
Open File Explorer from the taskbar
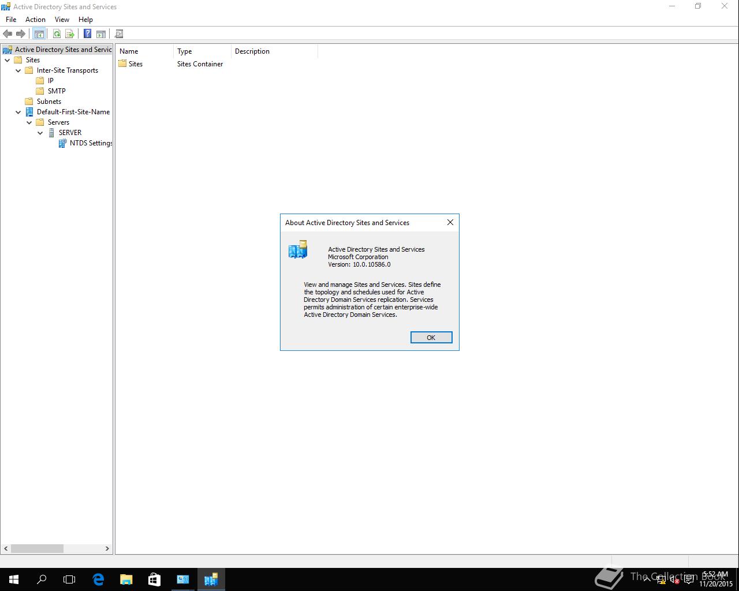tap(126, 579)
